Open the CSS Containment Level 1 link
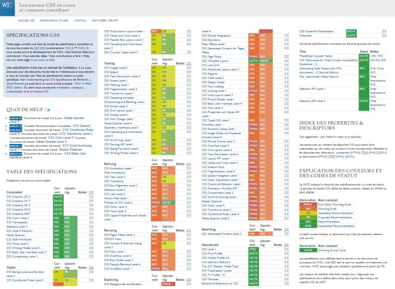Viewport: 395px width, 289px height. point(22,256)
